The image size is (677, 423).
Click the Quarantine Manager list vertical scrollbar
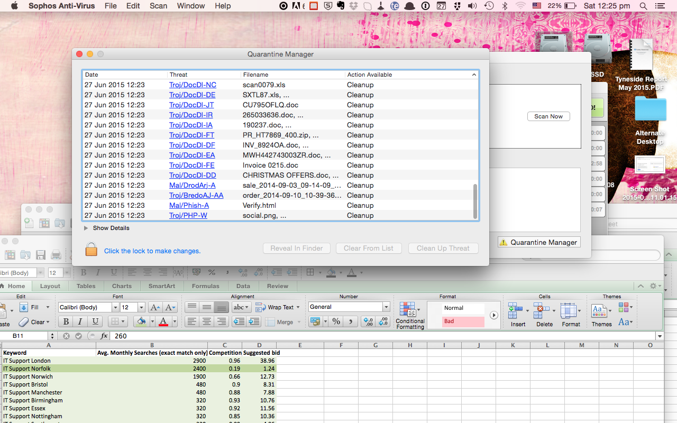click(475, 201)
